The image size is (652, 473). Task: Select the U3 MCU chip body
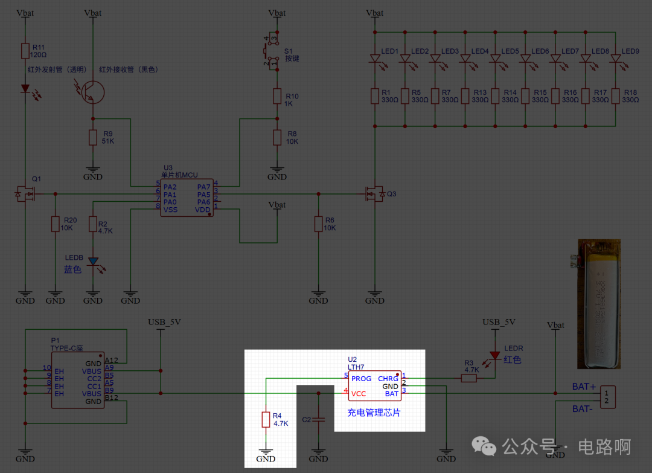pos(187,198)
